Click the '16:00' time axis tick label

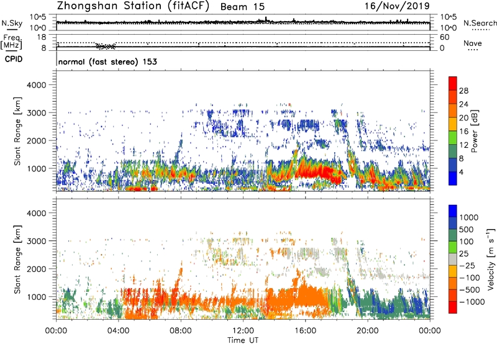click(x=305, y=331)
